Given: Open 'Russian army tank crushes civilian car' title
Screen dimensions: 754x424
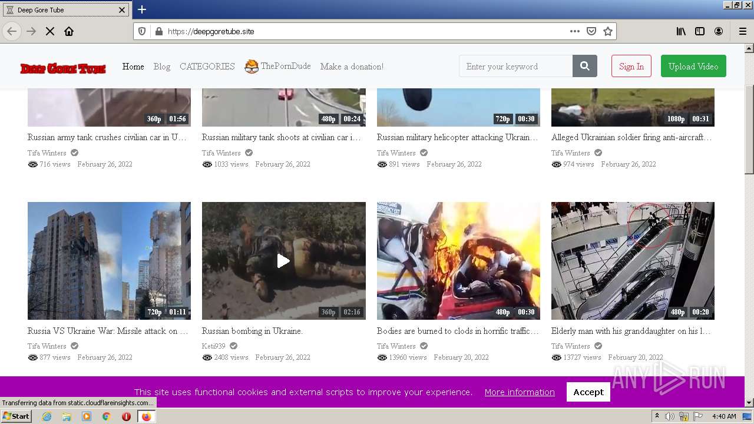Looking at the screenshot, I should [x=107, y=137].
